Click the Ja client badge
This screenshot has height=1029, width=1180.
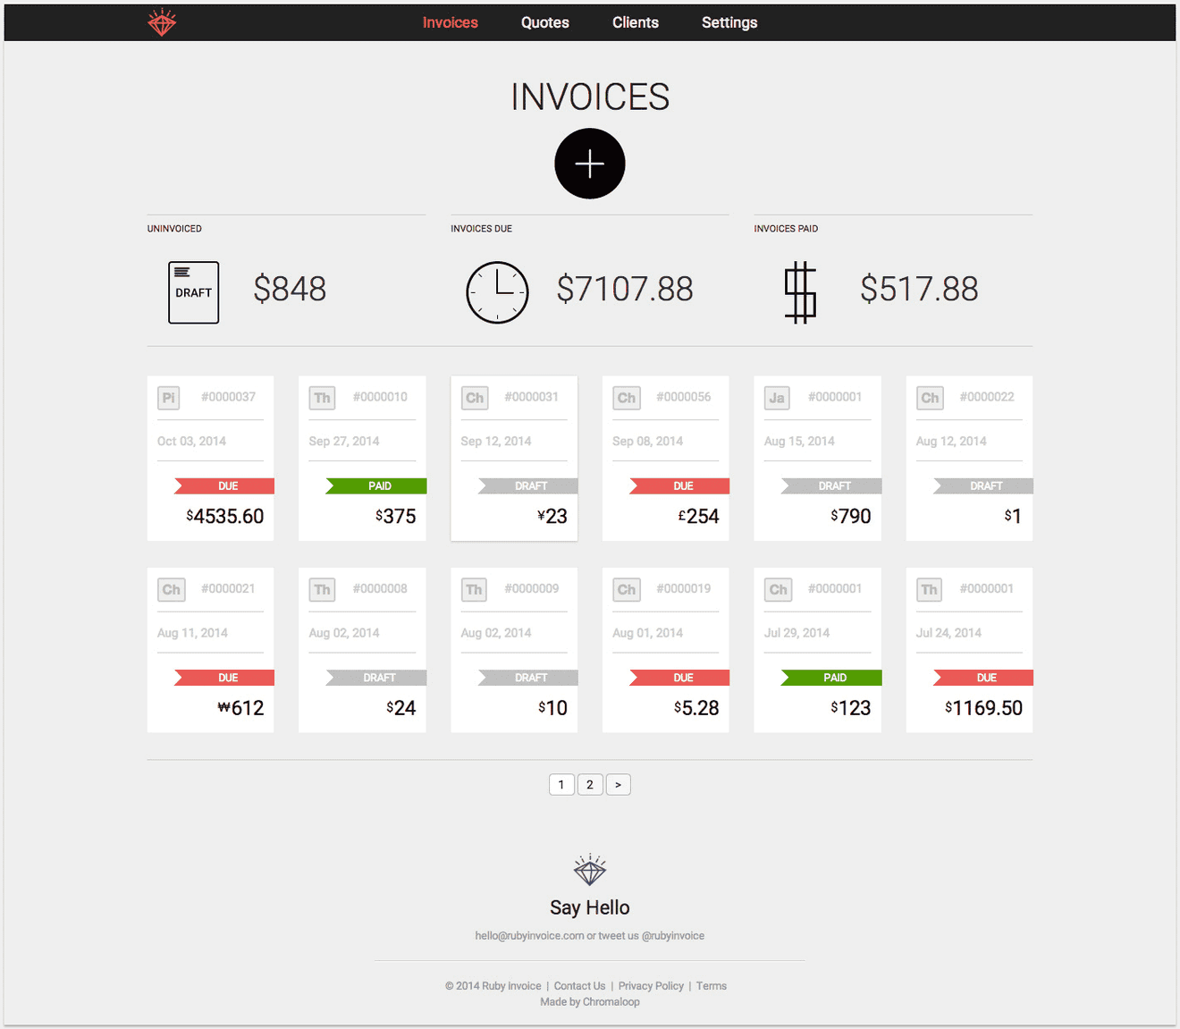coord(777,398)
